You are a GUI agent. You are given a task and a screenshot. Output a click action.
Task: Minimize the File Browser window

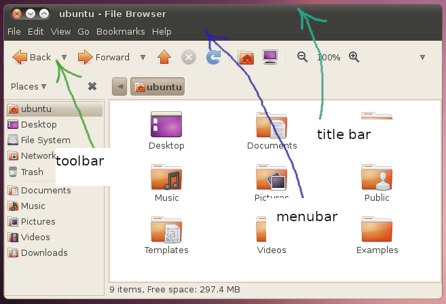(x=31, y=14)
